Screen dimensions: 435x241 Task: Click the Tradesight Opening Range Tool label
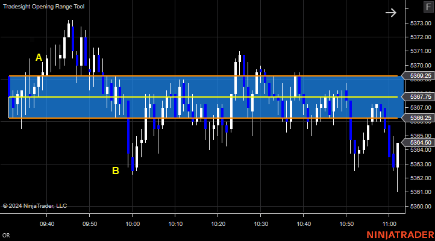[x=43, y=7]
